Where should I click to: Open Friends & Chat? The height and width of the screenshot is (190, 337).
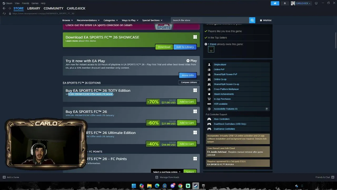tap(325, 177)
